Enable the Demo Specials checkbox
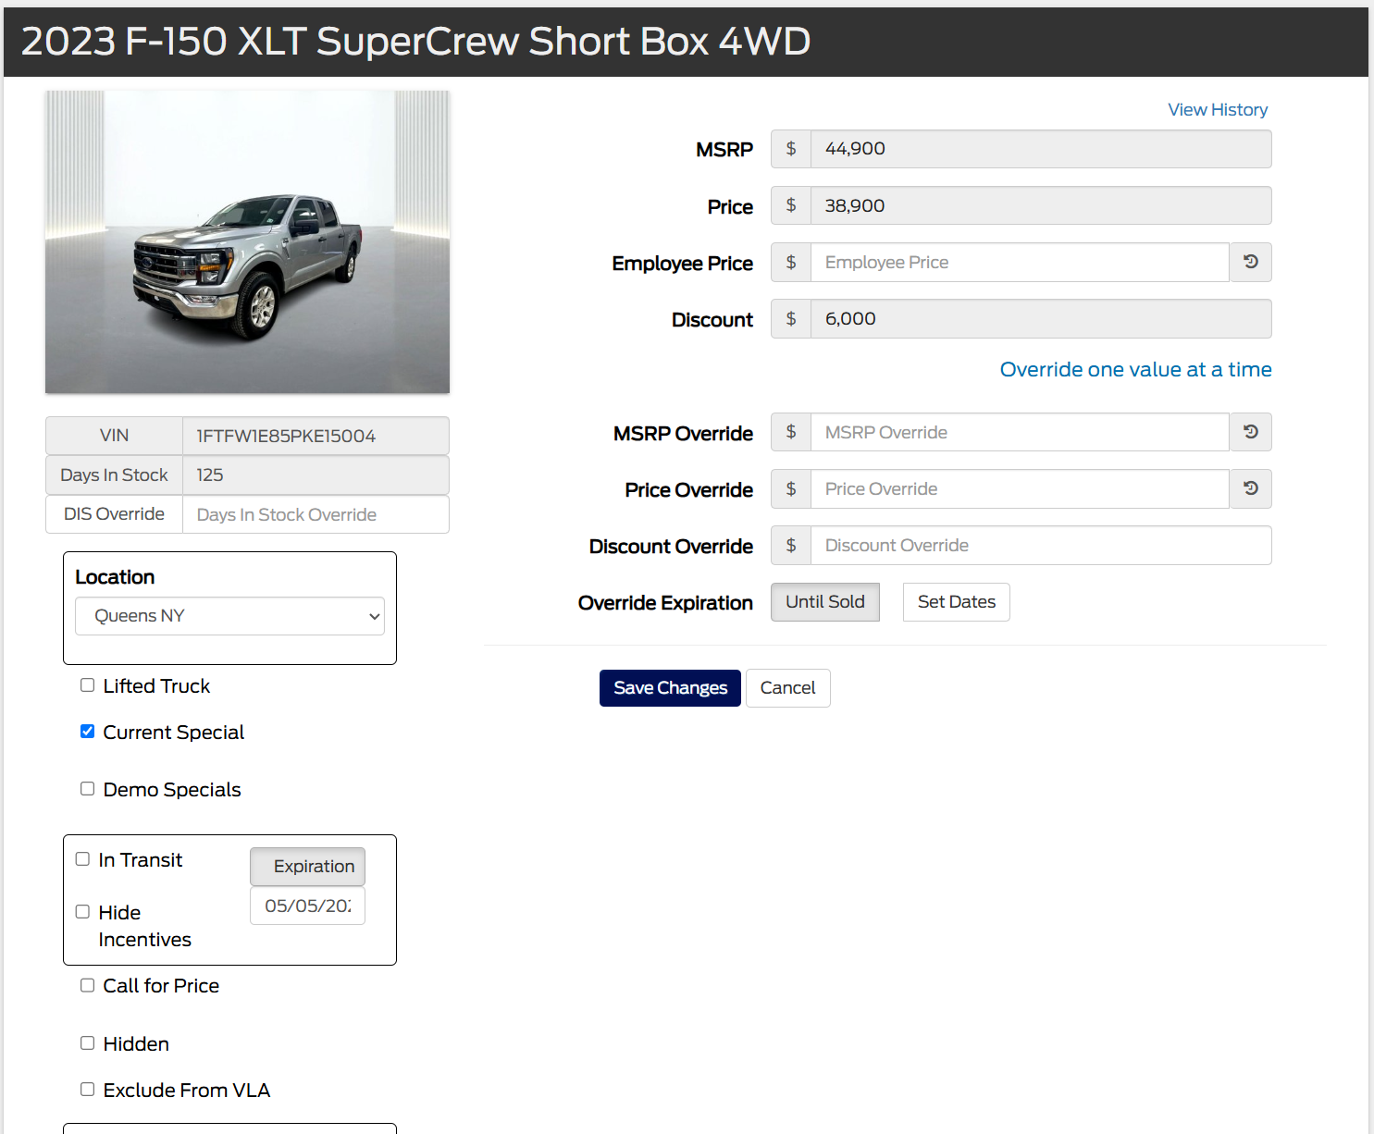The image size is (1374, 1134). point(88,789)
